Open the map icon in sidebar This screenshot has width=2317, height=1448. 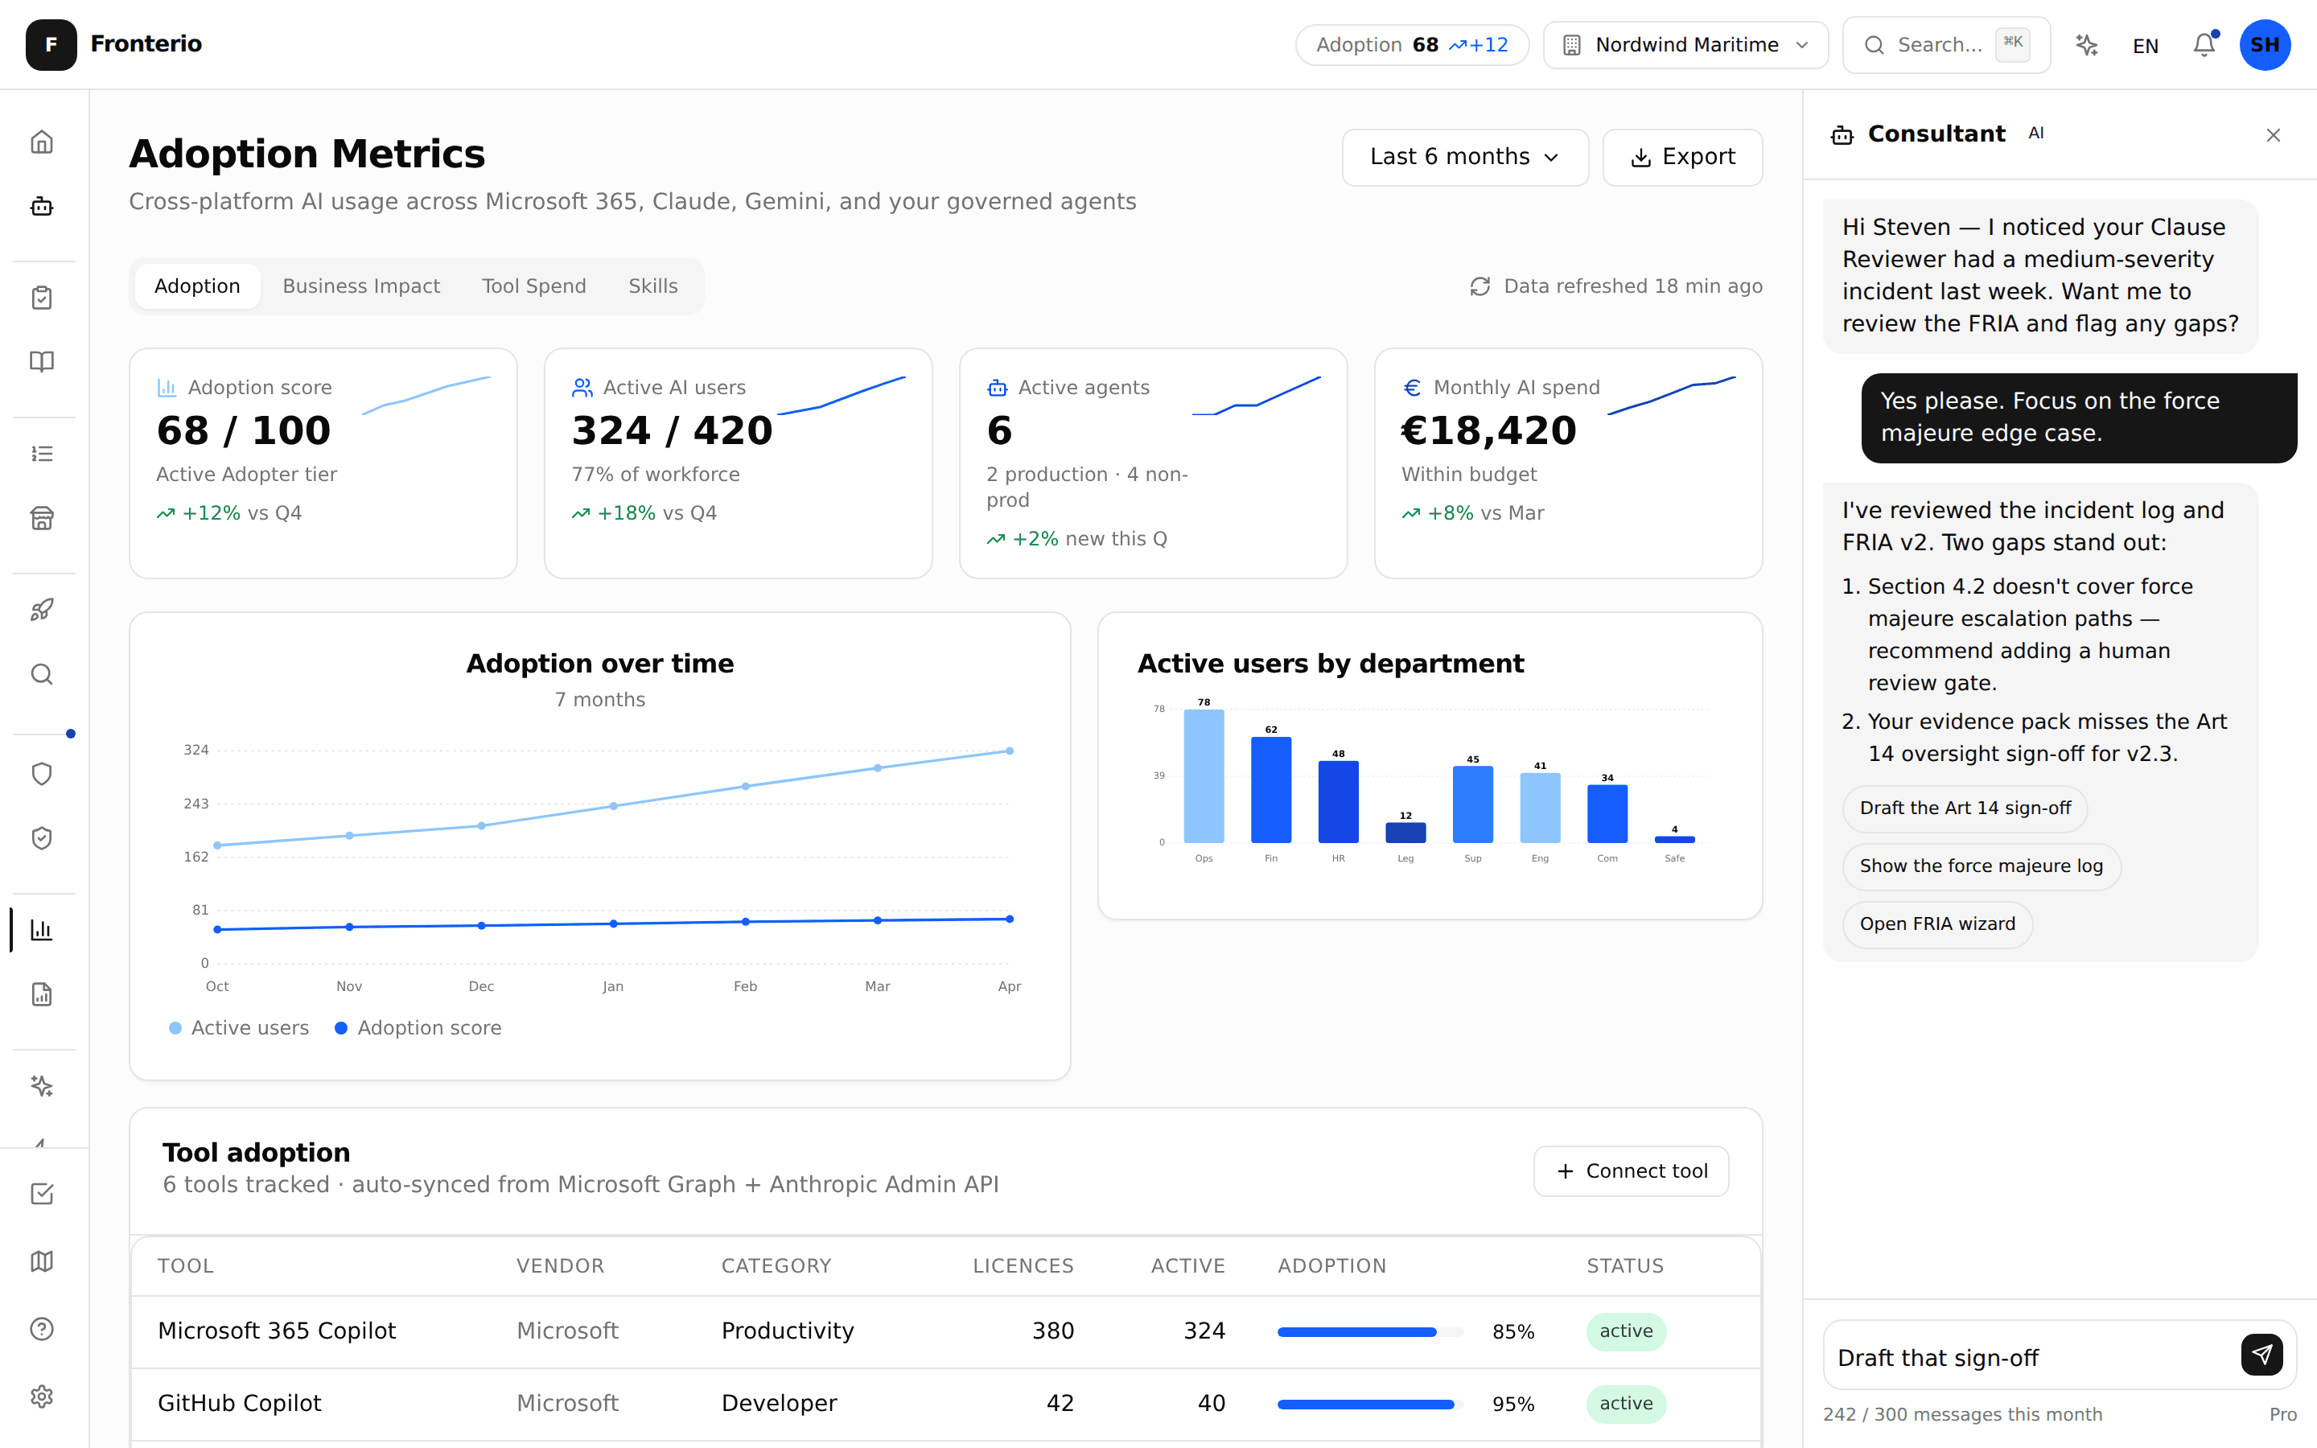pyautogui.click(x=42, y=1261)
